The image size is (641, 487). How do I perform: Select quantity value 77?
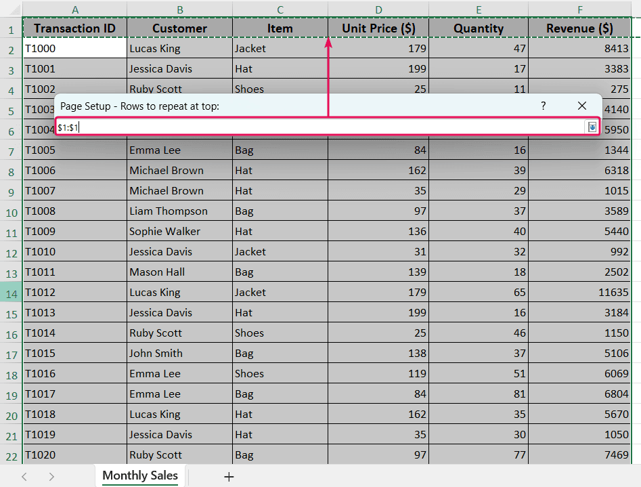coord(479,454)
